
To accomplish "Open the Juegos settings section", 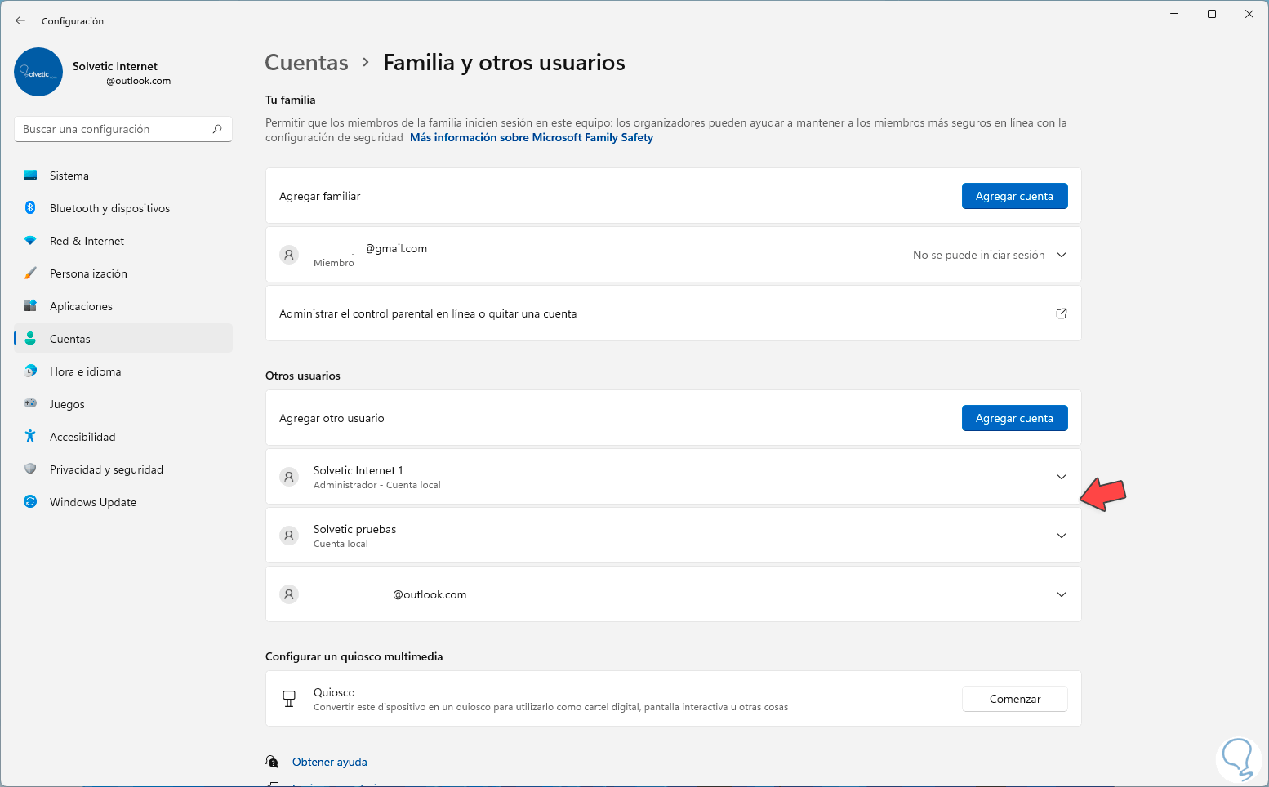I will point(67,404).
